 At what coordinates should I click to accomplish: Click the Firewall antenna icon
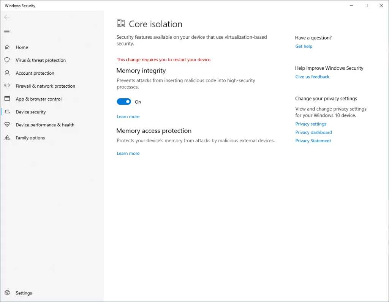7,86
